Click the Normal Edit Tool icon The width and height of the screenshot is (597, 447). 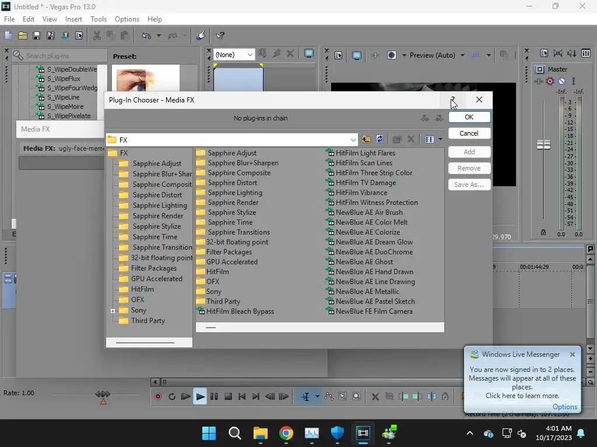(305, 396)
